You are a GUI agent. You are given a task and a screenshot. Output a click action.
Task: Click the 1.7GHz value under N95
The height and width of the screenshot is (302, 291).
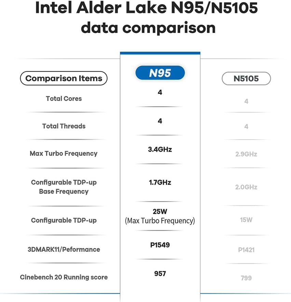point(160,182)
